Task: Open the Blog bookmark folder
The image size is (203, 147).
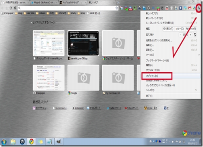Action: click(19, 13)
